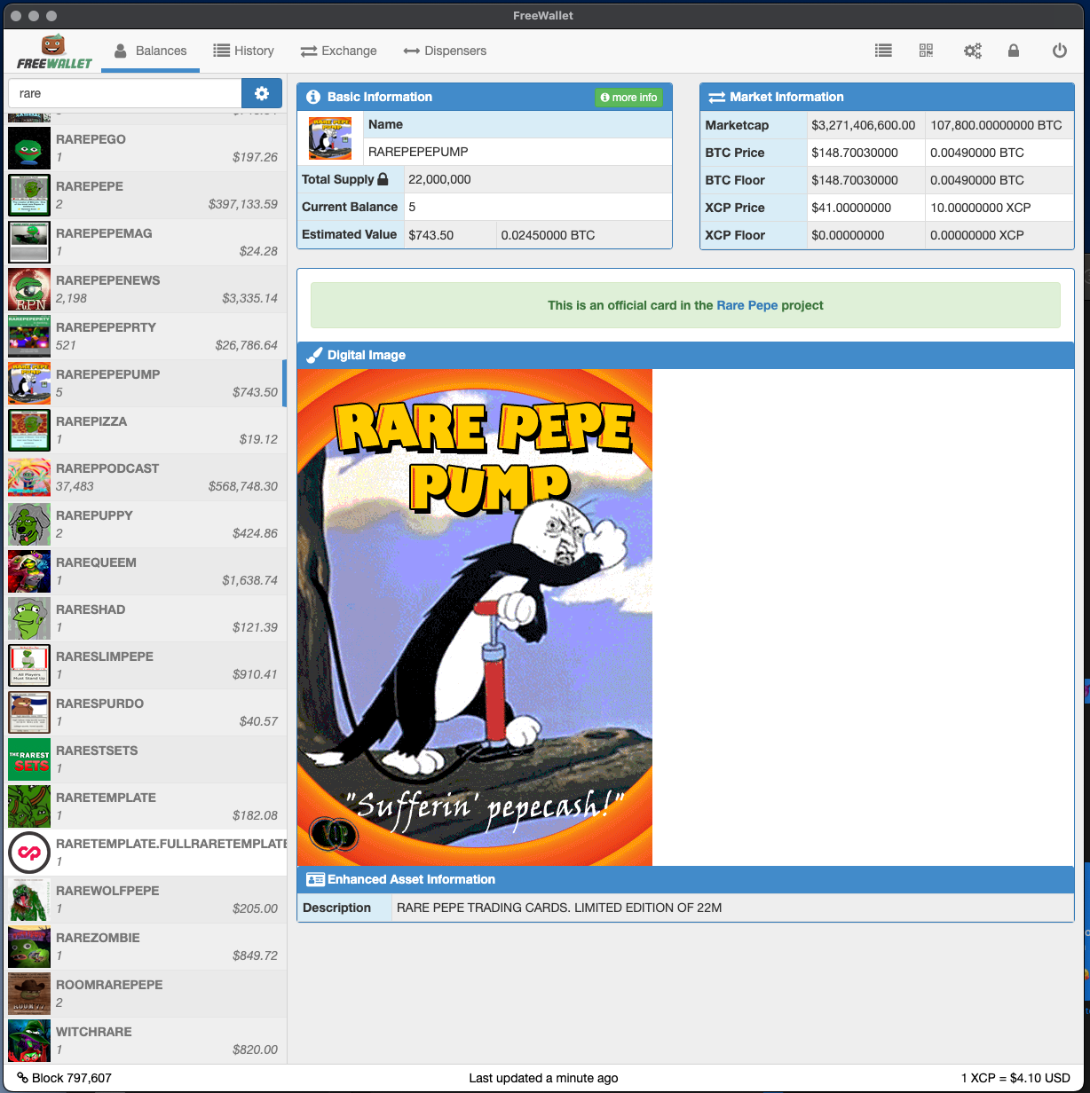Click Marketcap value $3,271,406,600.00
The width and height of the screenshot is (1090, 1093).
(x=863, y=125)
